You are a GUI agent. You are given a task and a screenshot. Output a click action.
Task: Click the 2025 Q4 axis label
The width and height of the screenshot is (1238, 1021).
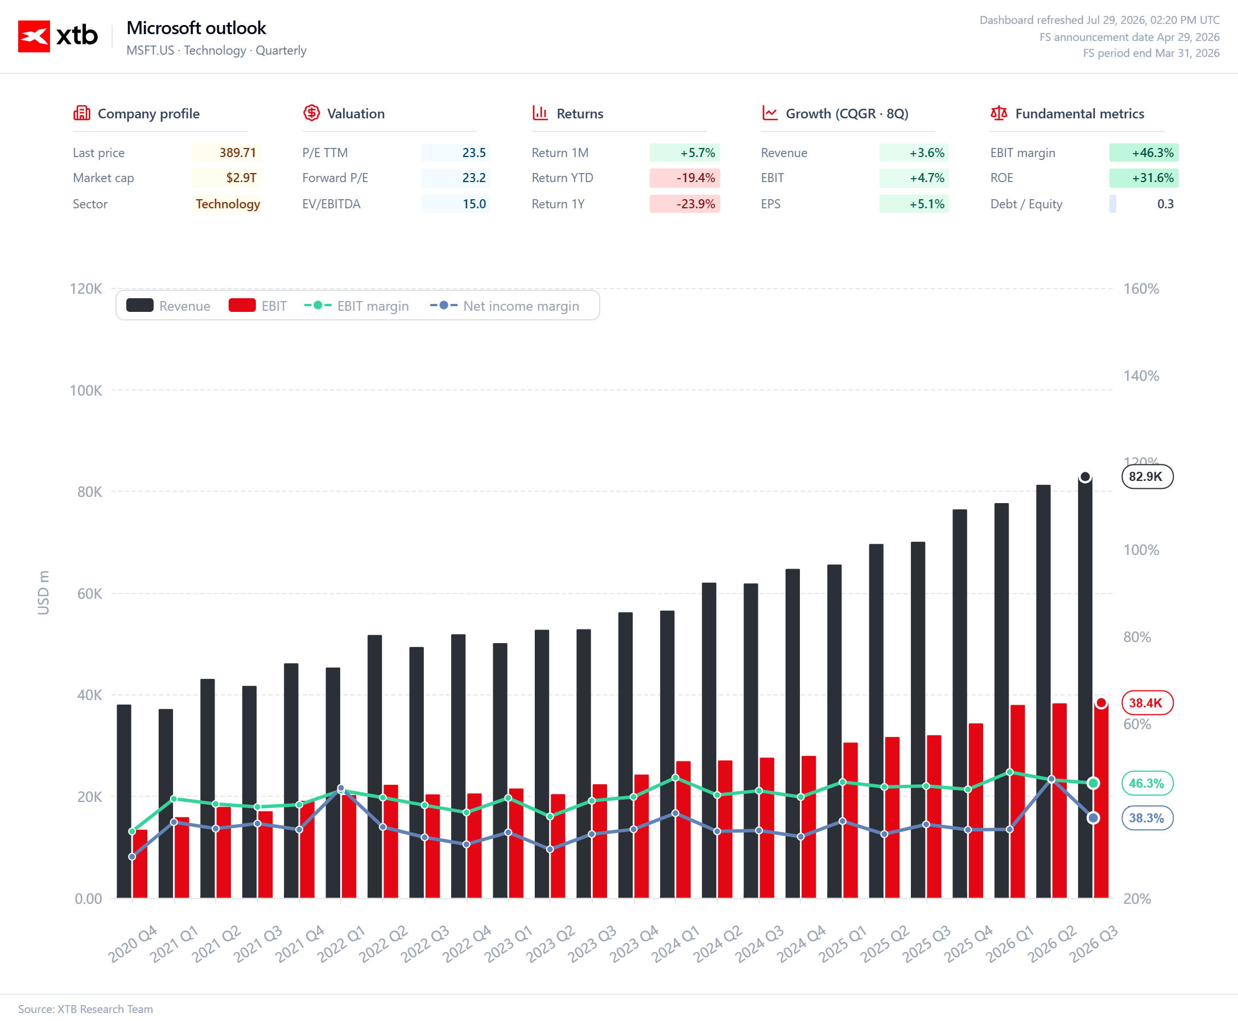[968, 944]
